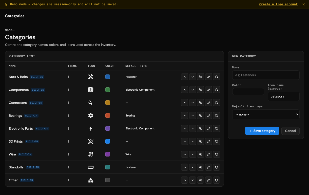Reset the Other category

(217, 180)
